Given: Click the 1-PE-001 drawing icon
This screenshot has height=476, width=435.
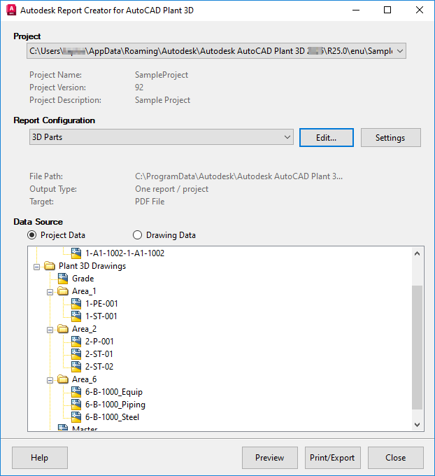Looking at the screenshot, I should click(x=76, y=304).
